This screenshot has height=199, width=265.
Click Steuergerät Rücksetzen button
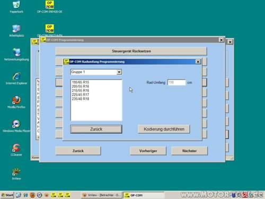coord(131,51)
